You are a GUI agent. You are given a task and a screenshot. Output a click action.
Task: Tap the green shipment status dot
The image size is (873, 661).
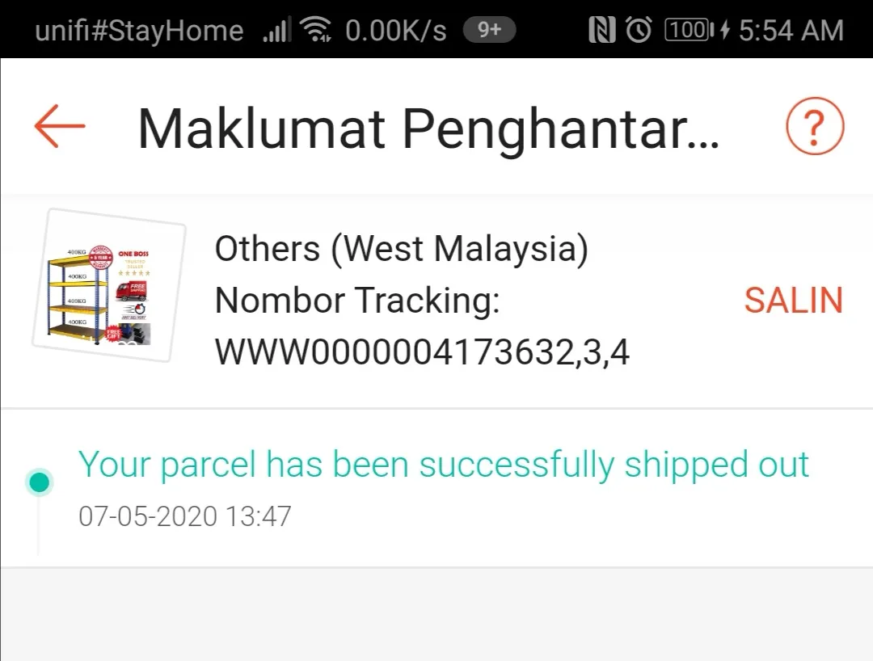[x=39, y=482]
